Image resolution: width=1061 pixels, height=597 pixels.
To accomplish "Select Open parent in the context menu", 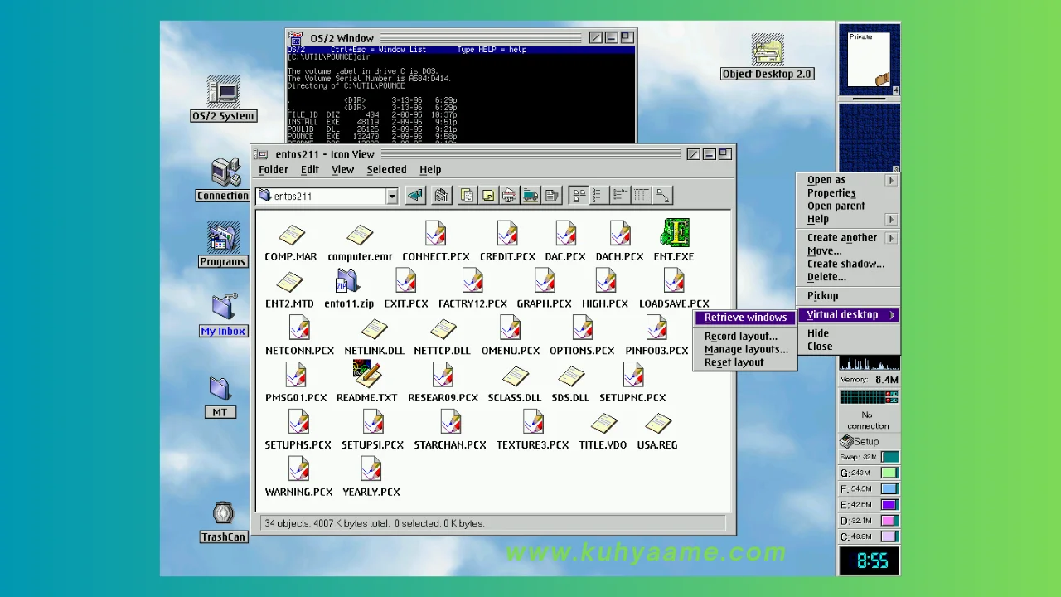I will tap(836, 206).
